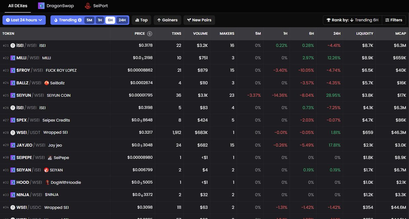Click the $44.6M market cap value

click(x=398, y=207)
